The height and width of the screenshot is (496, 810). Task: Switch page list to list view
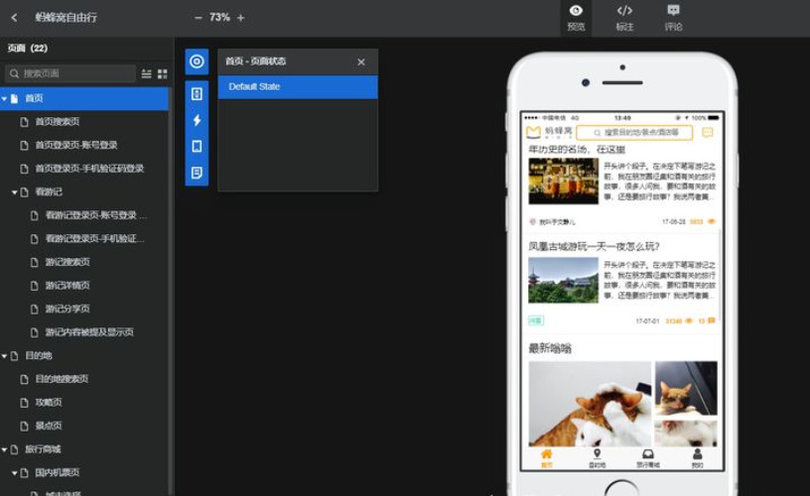[x=147, y=73]
